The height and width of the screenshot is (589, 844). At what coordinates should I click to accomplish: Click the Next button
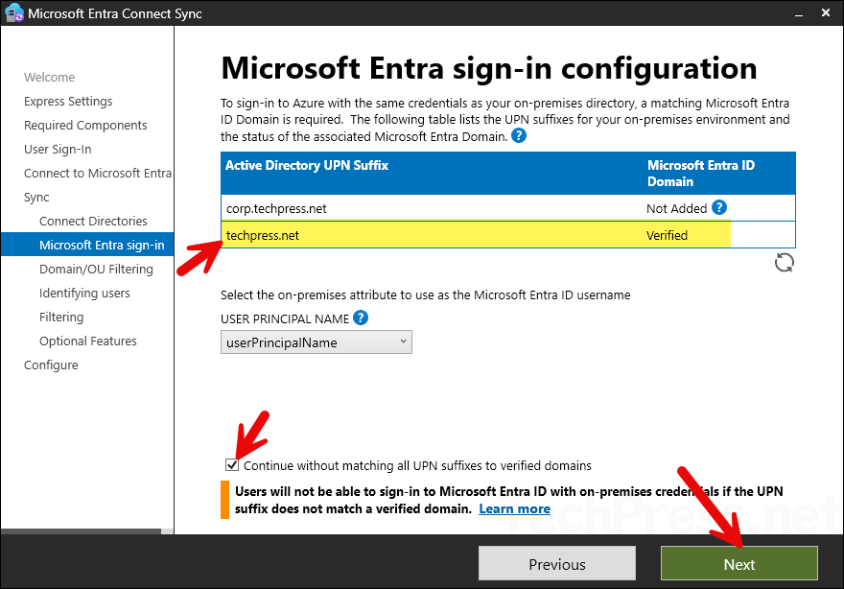click(739, 564)
